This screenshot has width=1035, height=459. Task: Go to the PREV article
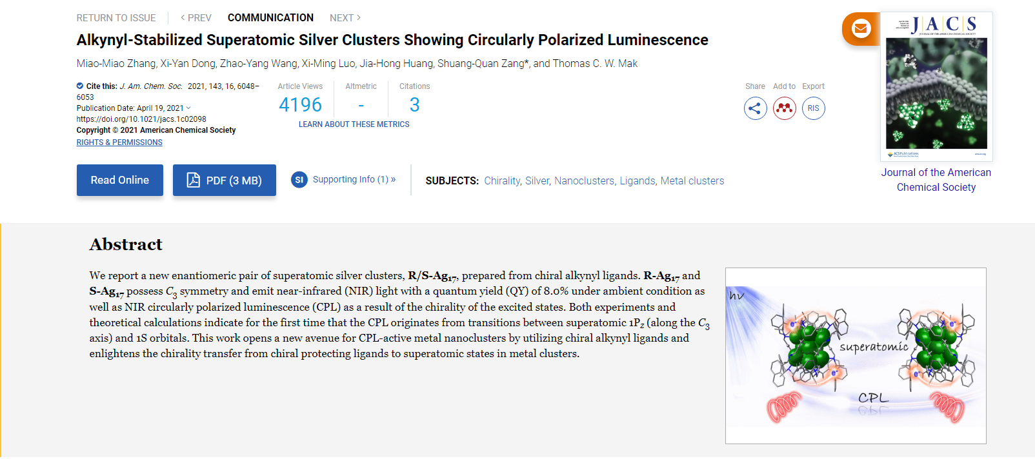click(x=196, y=18)
